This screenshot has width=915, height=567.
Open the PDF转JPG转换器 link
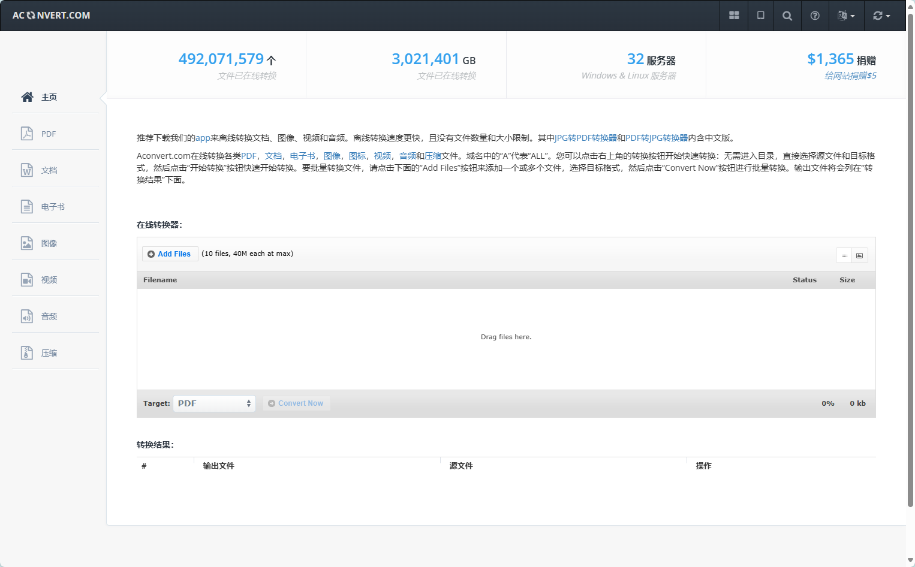(x=657, y=138)
